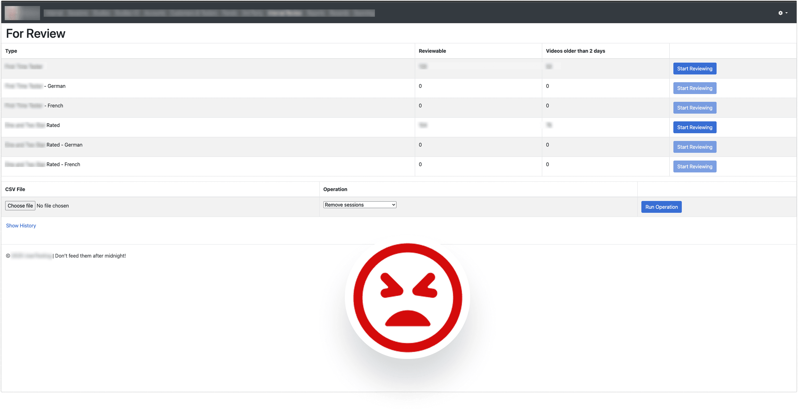Click the Type column header
The image size is (798, 416).
[x=11, y=51]
